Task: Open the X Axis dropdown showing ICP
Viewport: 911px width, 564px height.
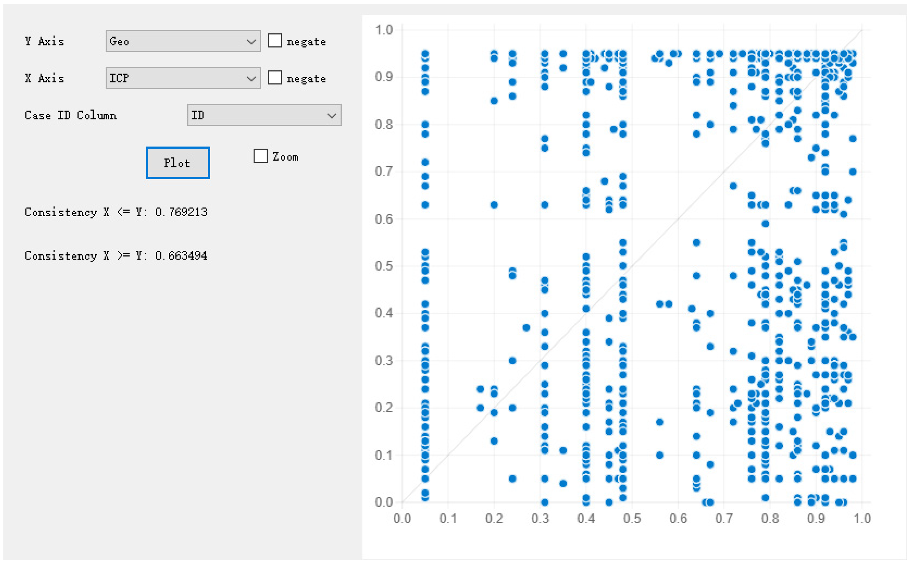Action: coord(183,78)
